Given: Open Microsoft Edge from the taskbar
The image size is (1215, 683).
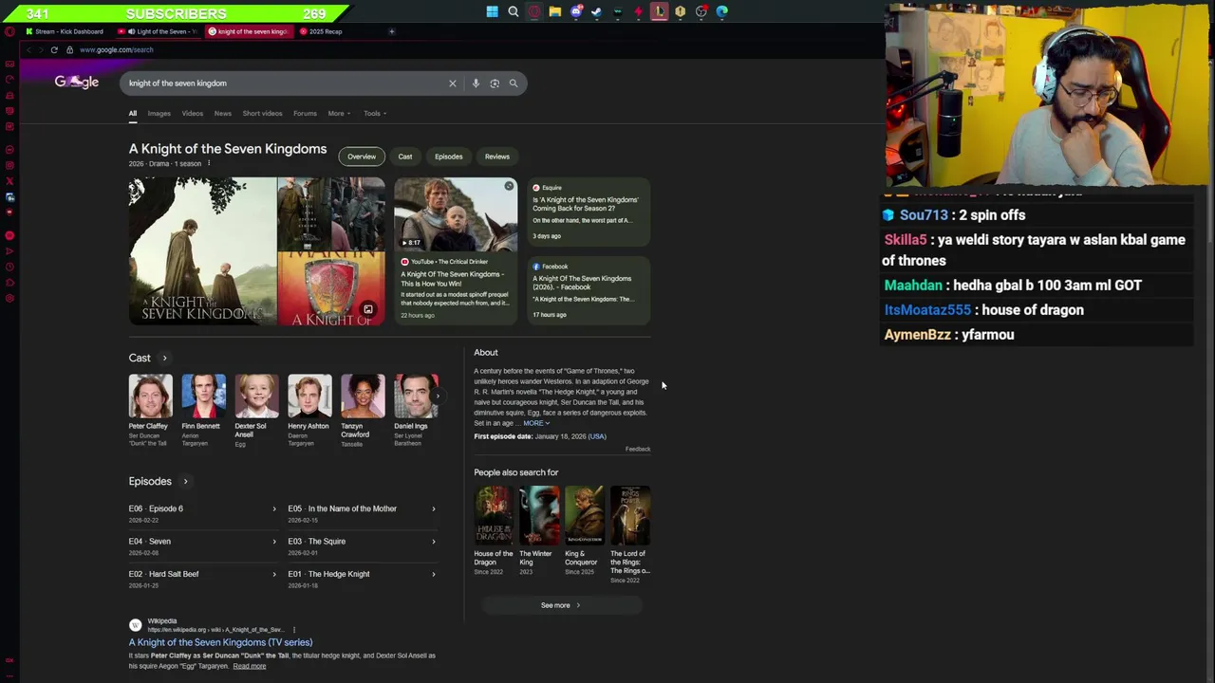Looking at the screenshot, I should [x=722, y=12].
